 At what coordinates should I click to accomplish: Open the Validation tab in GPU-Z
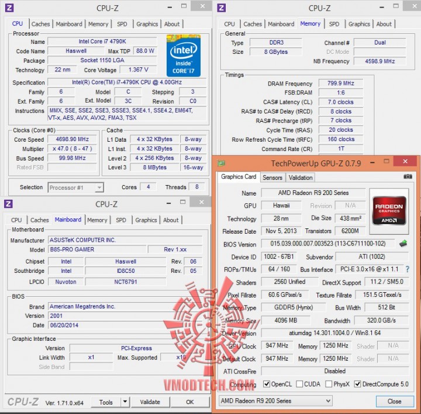[x=301, y=177]
